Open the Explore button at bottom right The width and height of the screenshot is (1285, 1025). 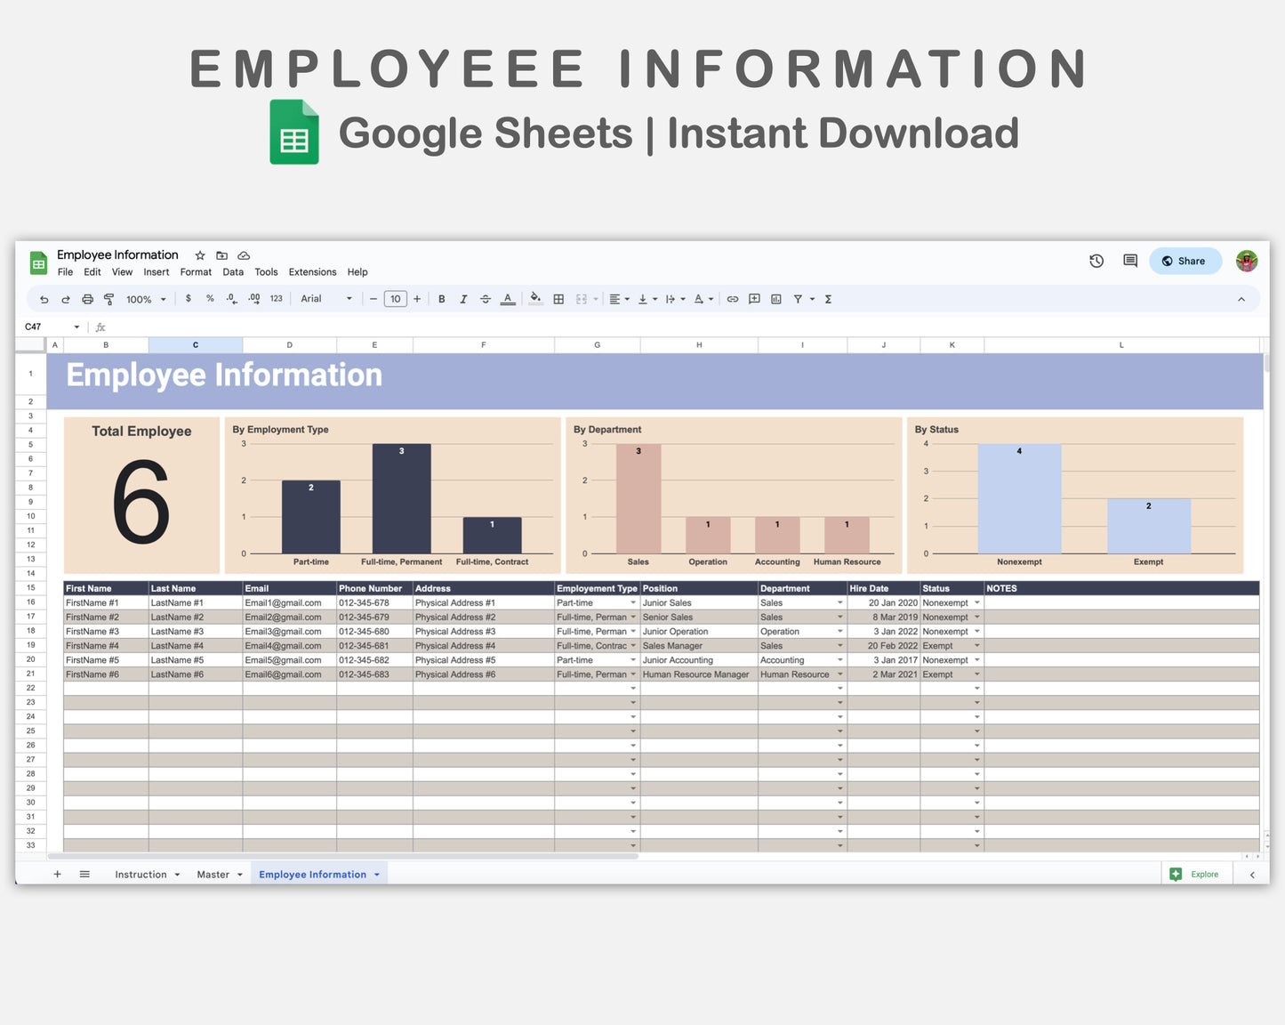point(1195,874)
